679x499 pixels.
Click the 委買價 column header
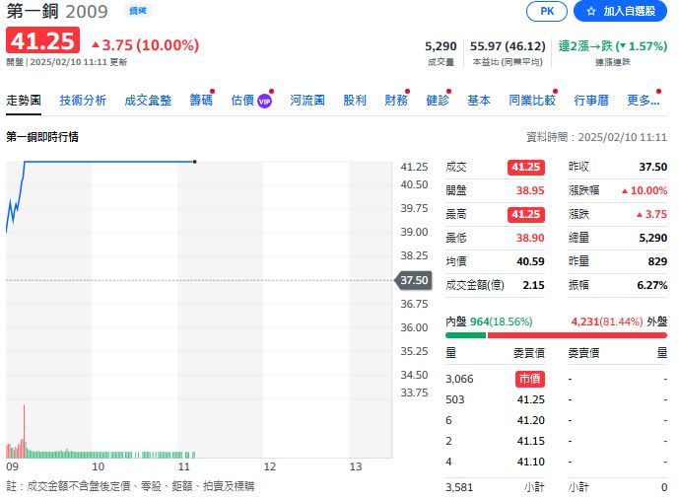pos(529,353)
